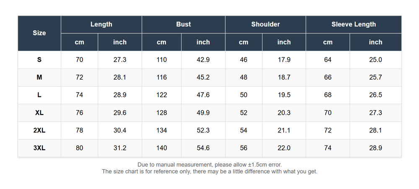The width and height of the screenshot is (419, 189).
Task: Select the 3XL size row label
Action: coord(39,148)
